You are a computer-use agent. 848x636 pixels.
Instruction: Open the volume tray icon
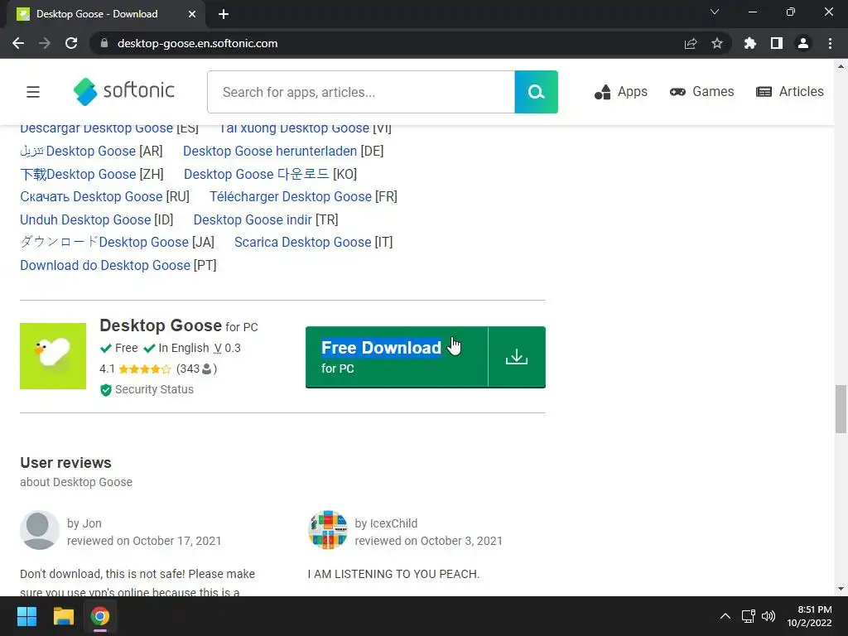[x=768, y=616]
